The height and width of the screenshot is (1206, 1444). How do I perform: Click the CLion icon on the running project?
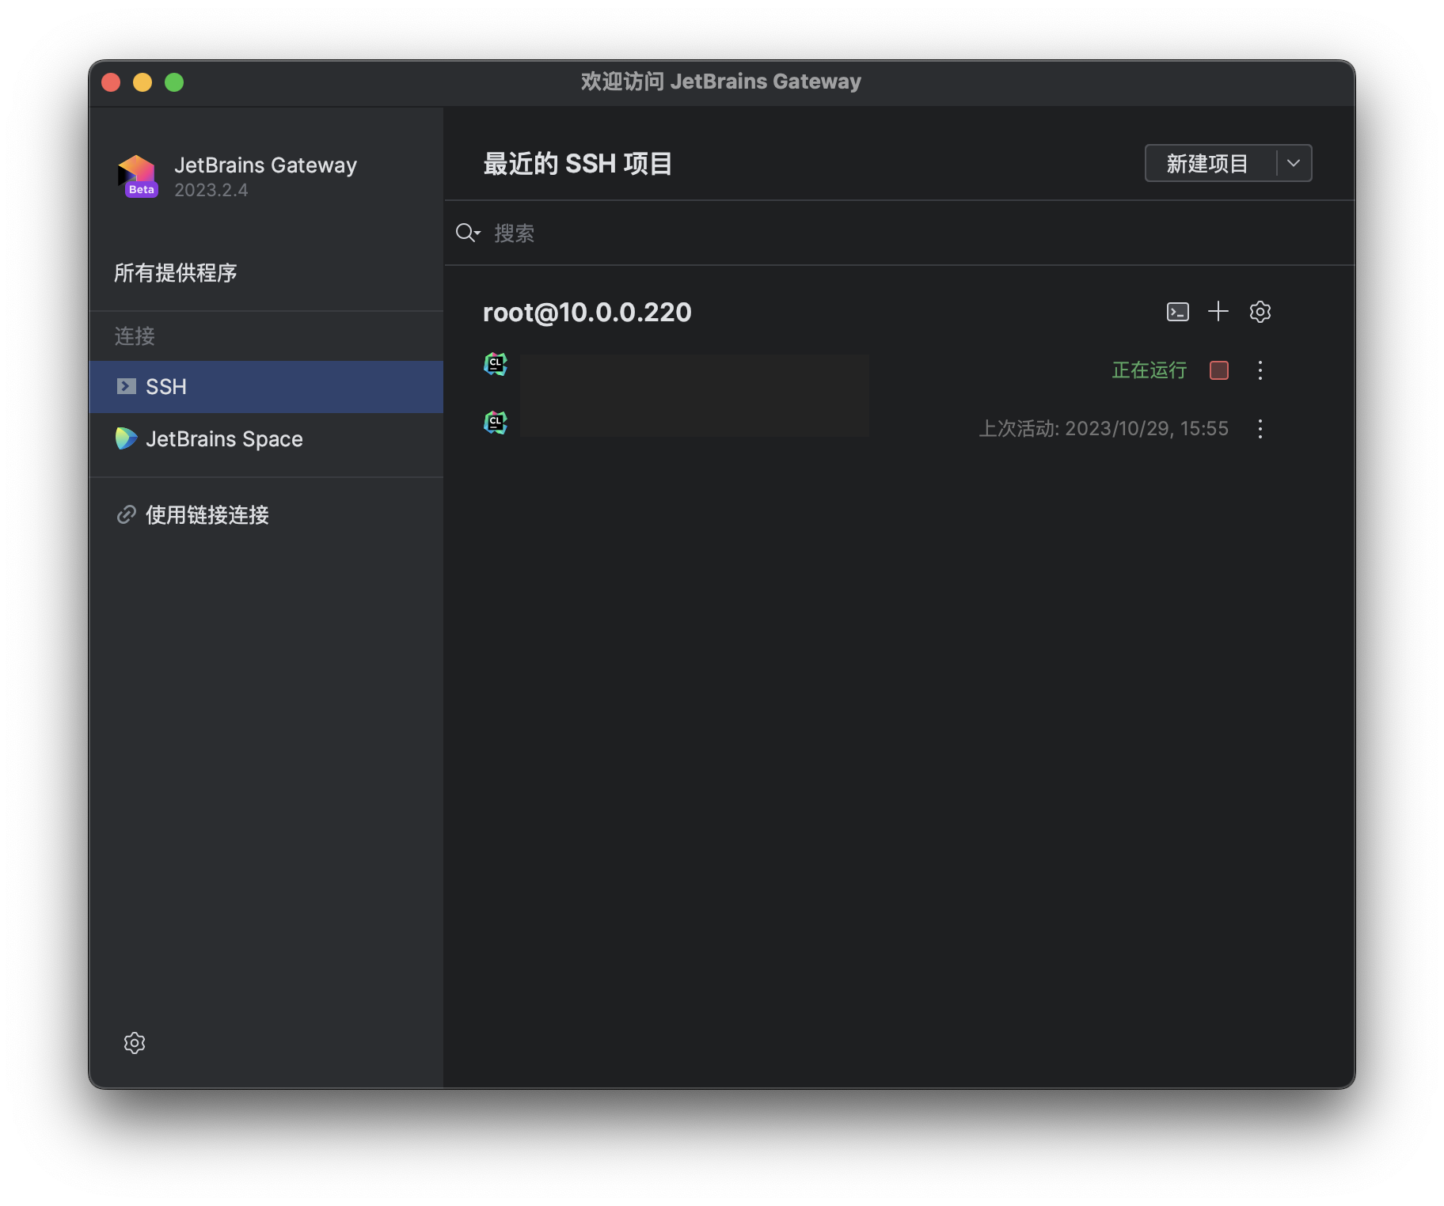tap(495, 364)
